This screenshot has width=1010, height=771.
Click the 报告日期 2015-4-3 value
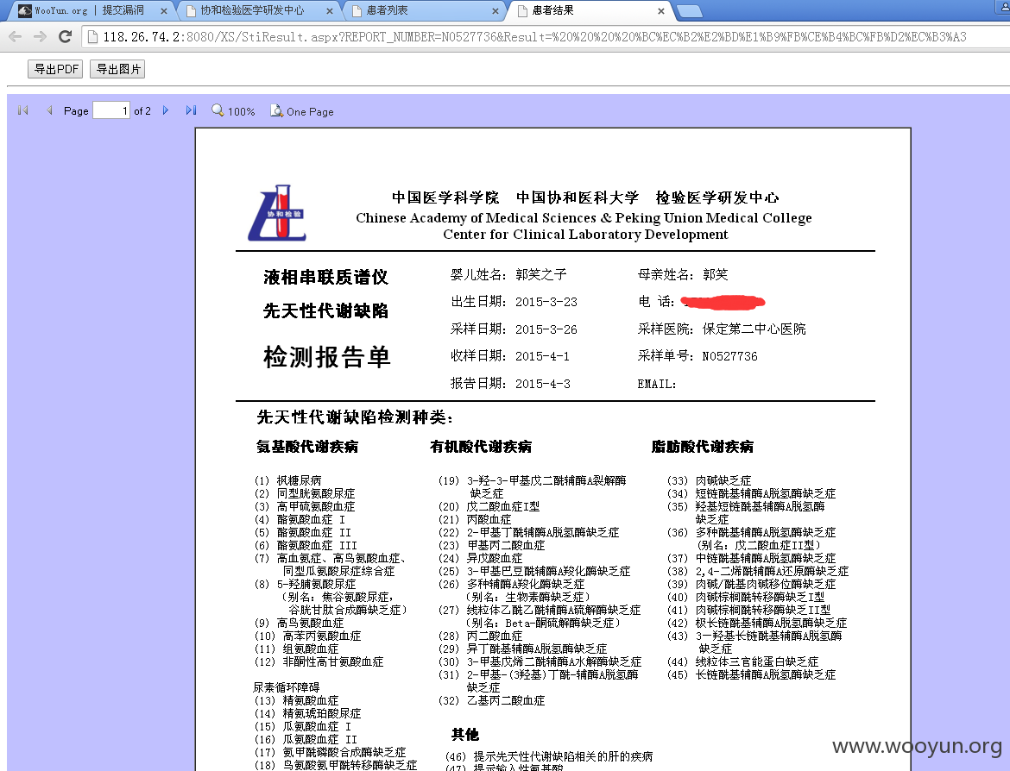[542, 384]
